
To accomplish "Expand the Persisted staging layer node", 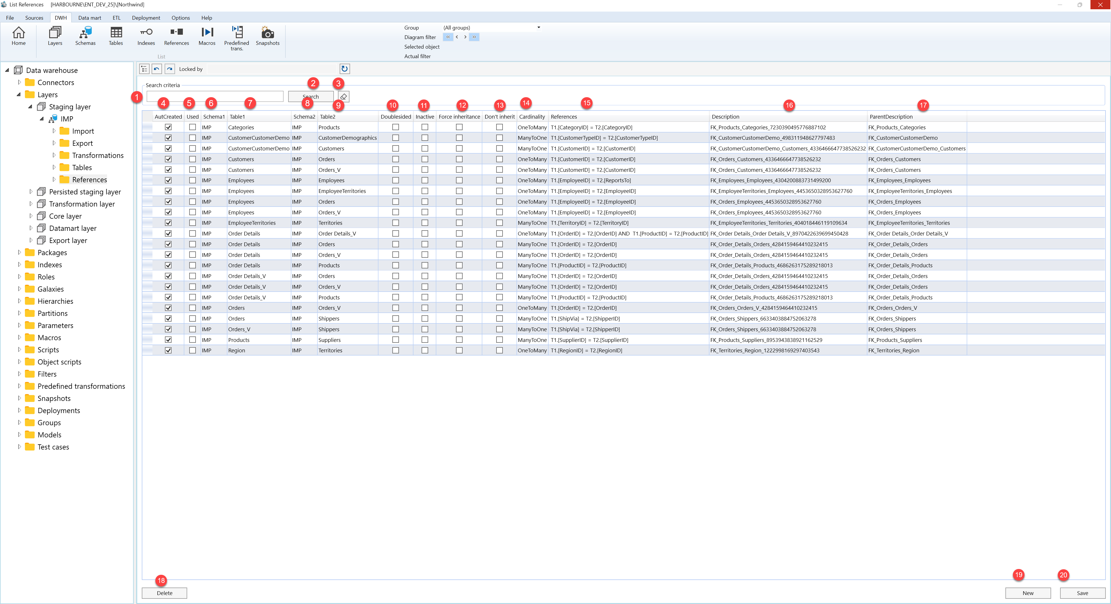I will click(31, 192).
